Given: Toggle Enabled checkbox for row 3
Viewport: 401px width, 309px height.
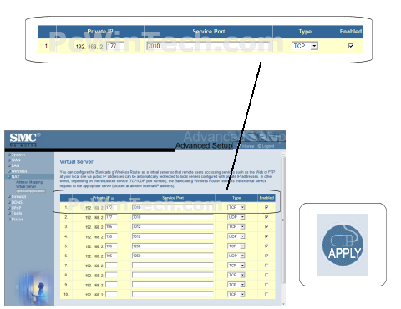Looking at the screenshot, I should [266, 227].
